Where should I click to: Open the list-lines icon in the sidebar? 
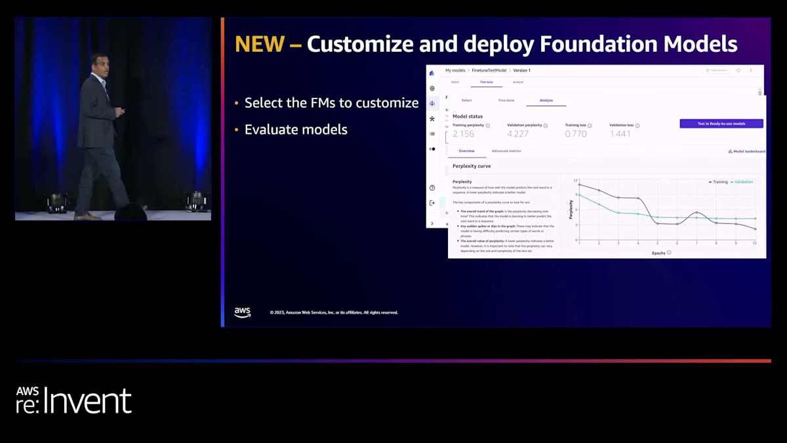pyautogui.click(x=432, y=134)
